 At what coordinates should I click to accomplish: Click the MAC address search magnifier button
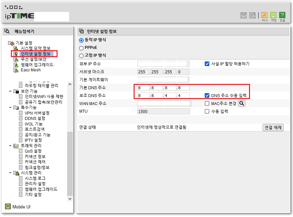click(x=242, y=103)
